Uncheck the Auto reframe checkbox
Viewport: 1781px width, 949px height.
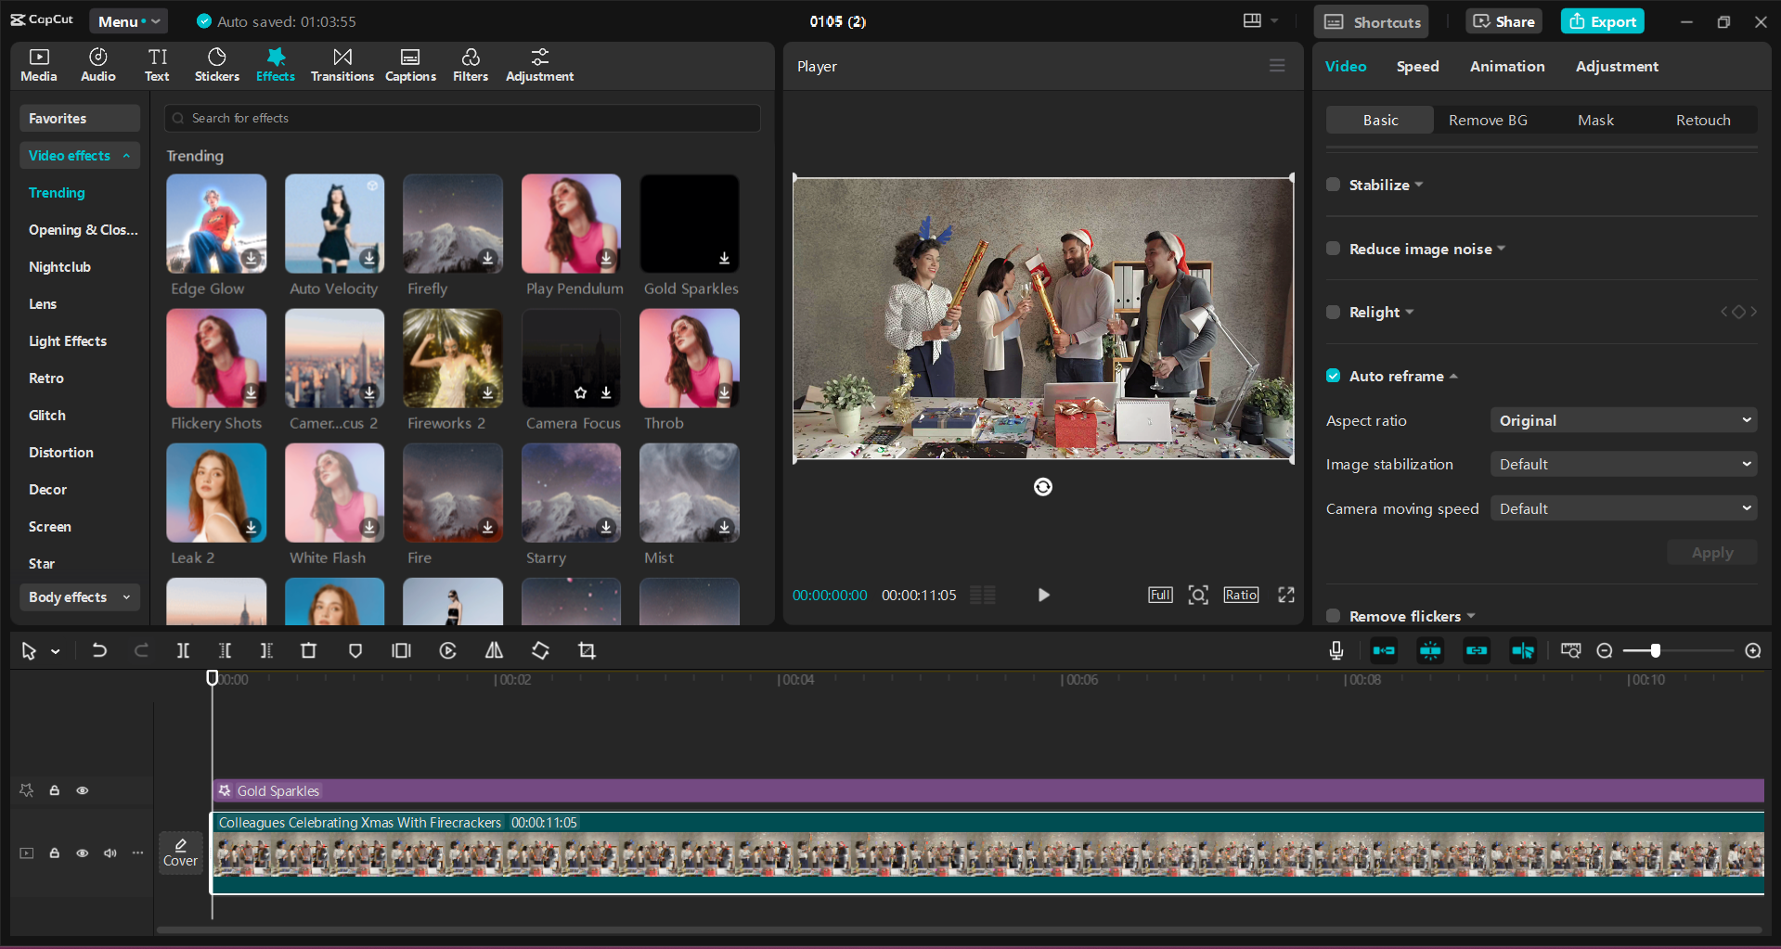click(1333, 376)
